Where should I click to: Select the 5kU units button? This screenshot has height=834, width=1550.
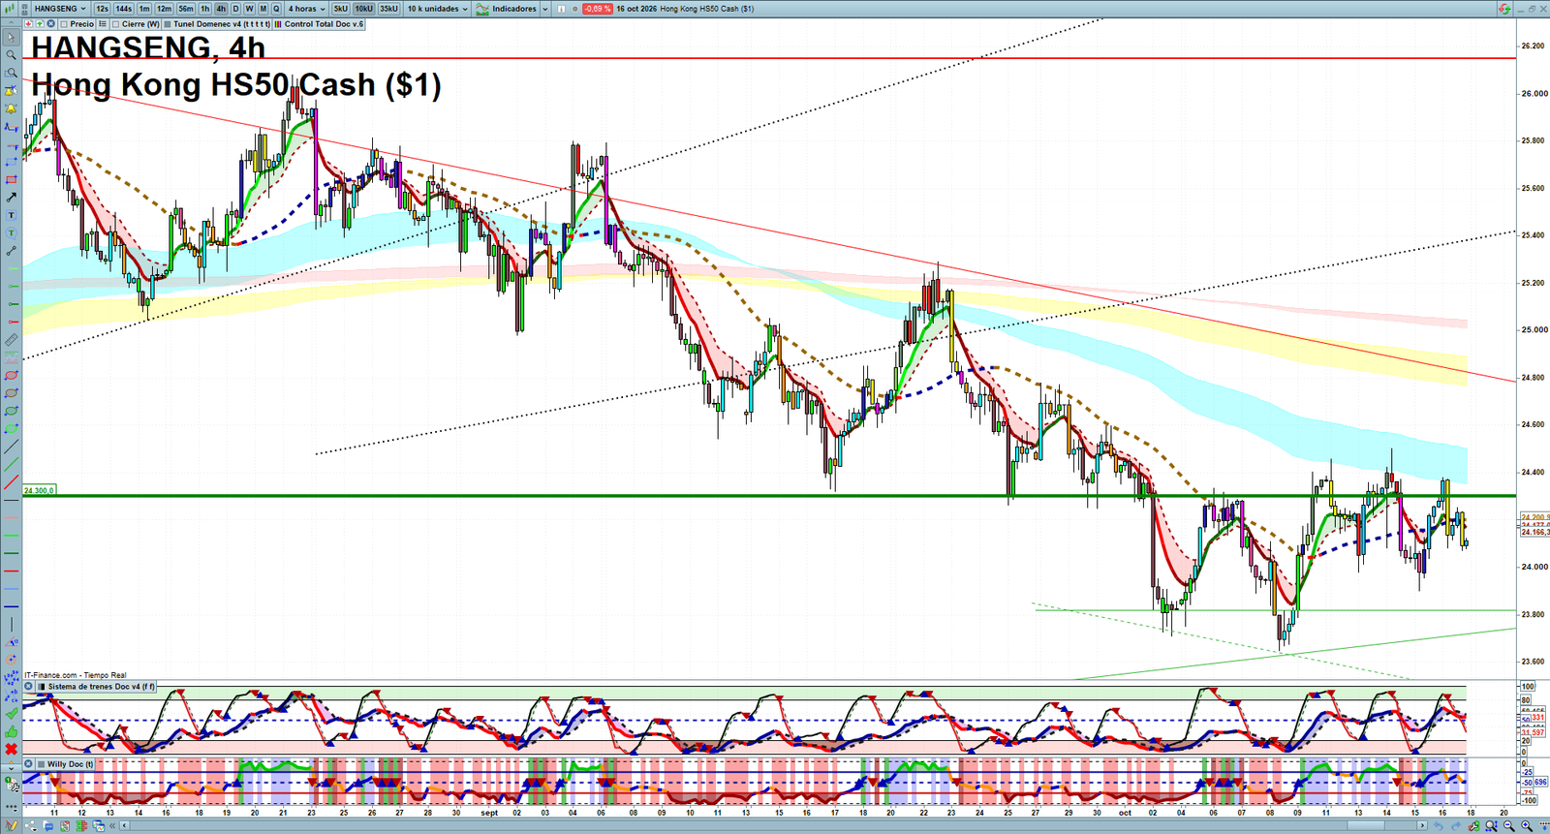341,9
